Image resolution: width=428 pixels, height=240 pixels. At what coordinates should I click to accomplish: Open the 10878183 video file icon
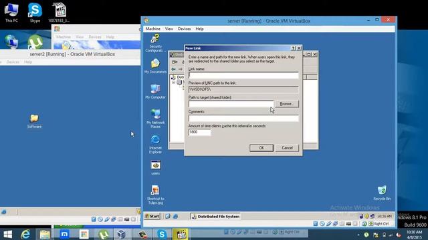click(x=59, y=13)
